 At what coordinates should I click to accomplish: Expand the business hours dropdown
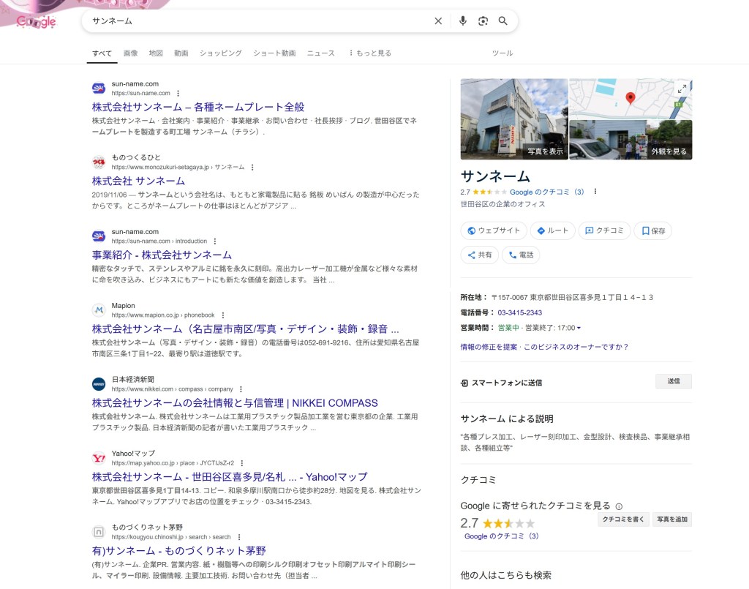pos(579,328)
